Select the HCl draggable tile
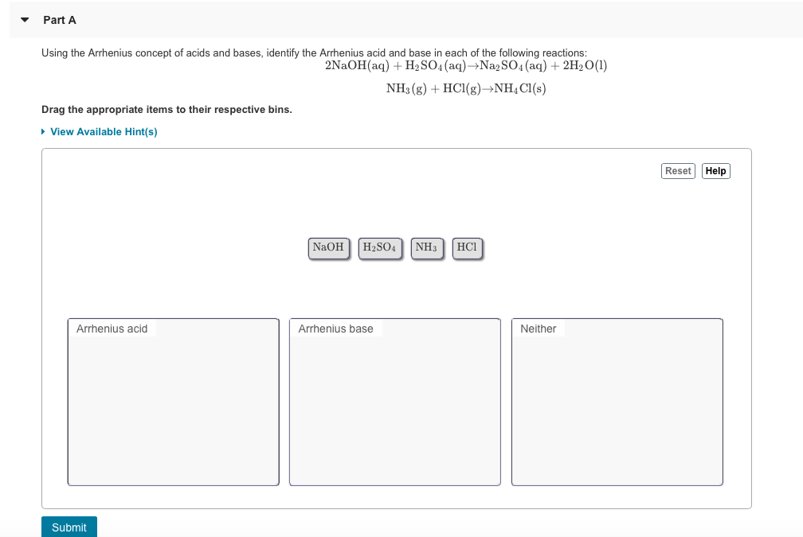This screenshot has width=803, height=537. 467,247
